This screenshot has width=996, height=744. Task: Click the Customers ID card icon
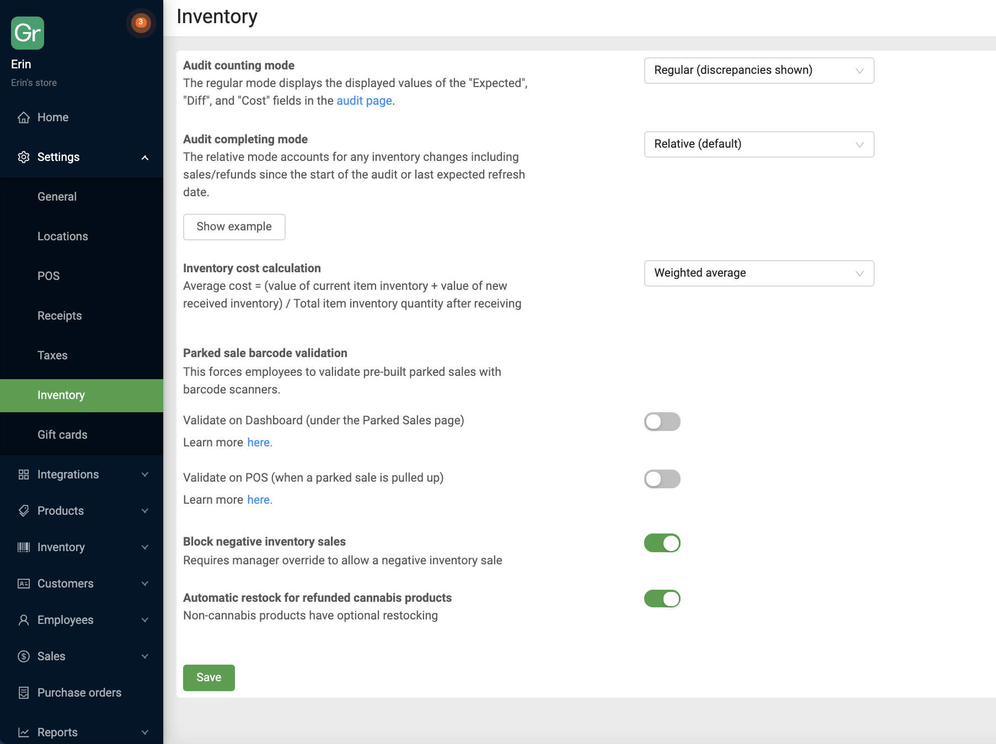[24, 584]
